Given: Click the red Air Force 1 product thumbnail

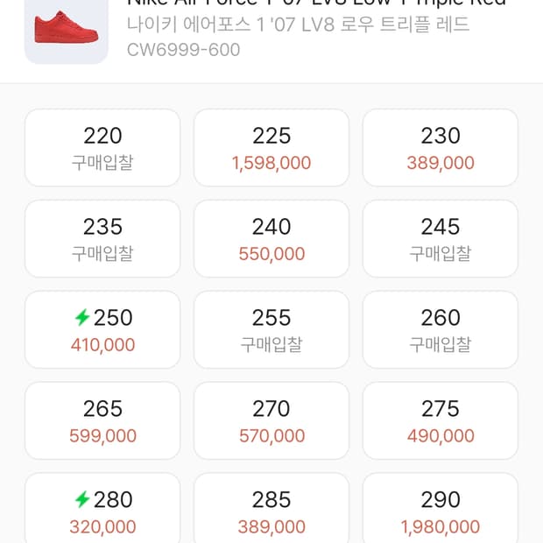Looking at the screenshot, I should click(x=66, y=26).
